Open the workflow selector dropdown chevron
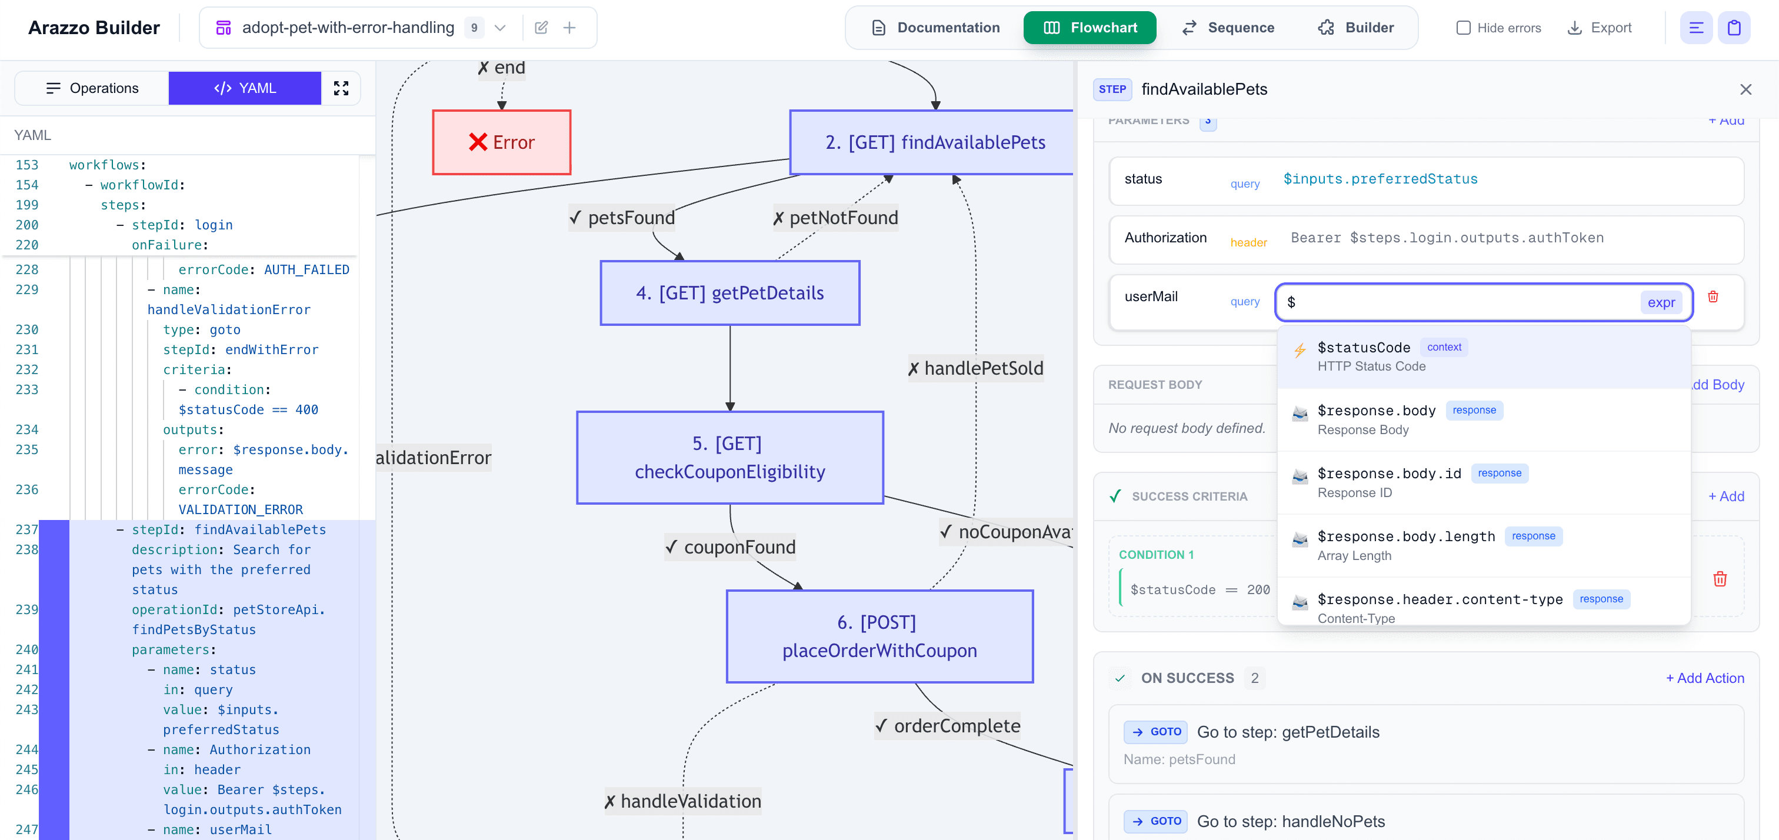The width and height of the screenshot is (1779, 840). point(499,28)
